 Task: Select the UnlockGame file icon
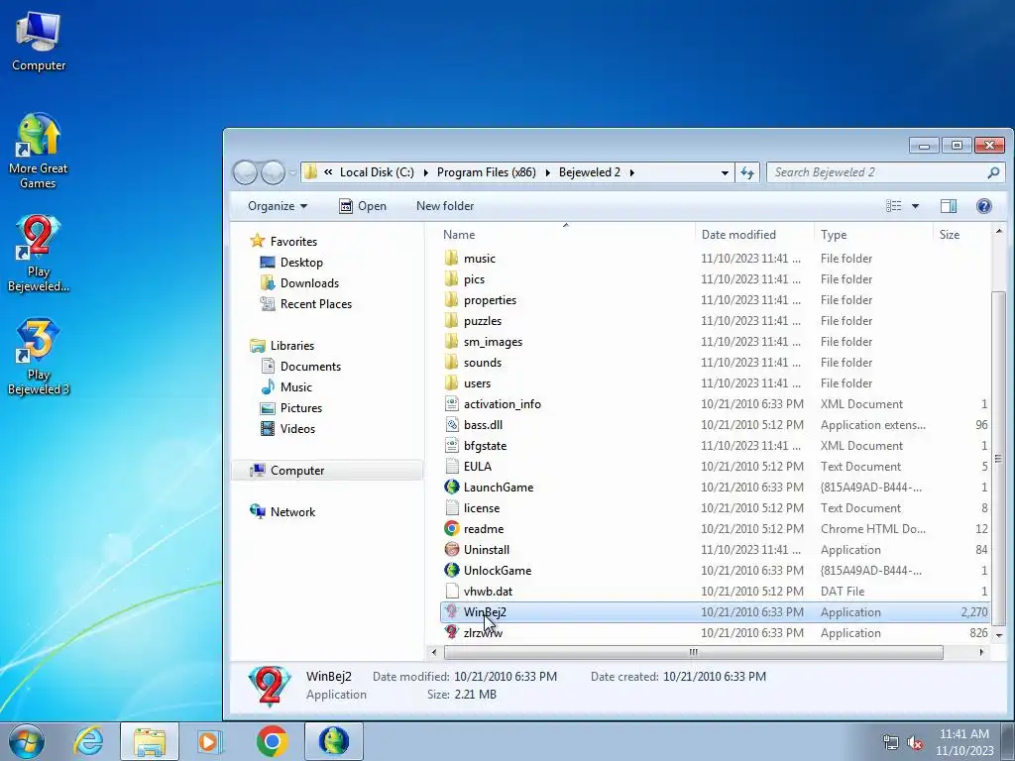click(x=452, y=570)
